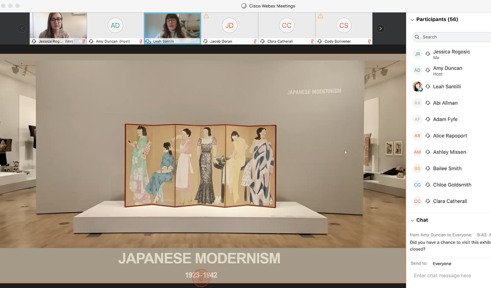The image size is (491, 288).
Task: Click the AR avatar for Alice Rapoport
Action: [x=417, y=135]
